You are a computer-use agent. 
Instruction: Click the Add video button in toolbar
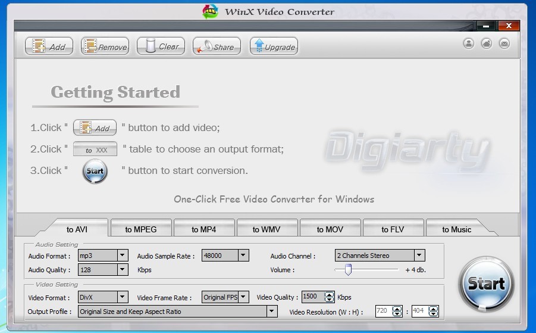point(49,46)
